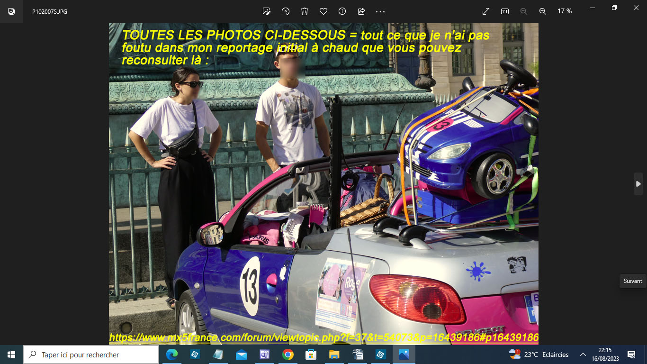Open File Explorer from the taskbar

tap(334, 355)
